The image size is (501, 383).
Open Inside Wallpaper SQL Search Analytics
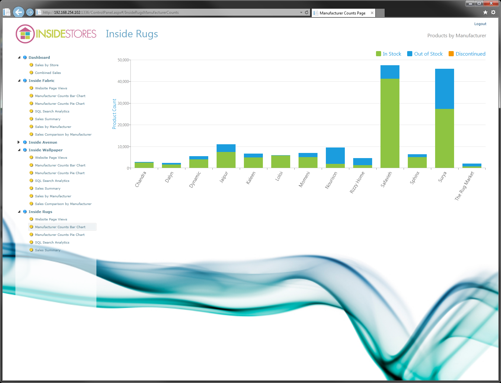(52, 181)
